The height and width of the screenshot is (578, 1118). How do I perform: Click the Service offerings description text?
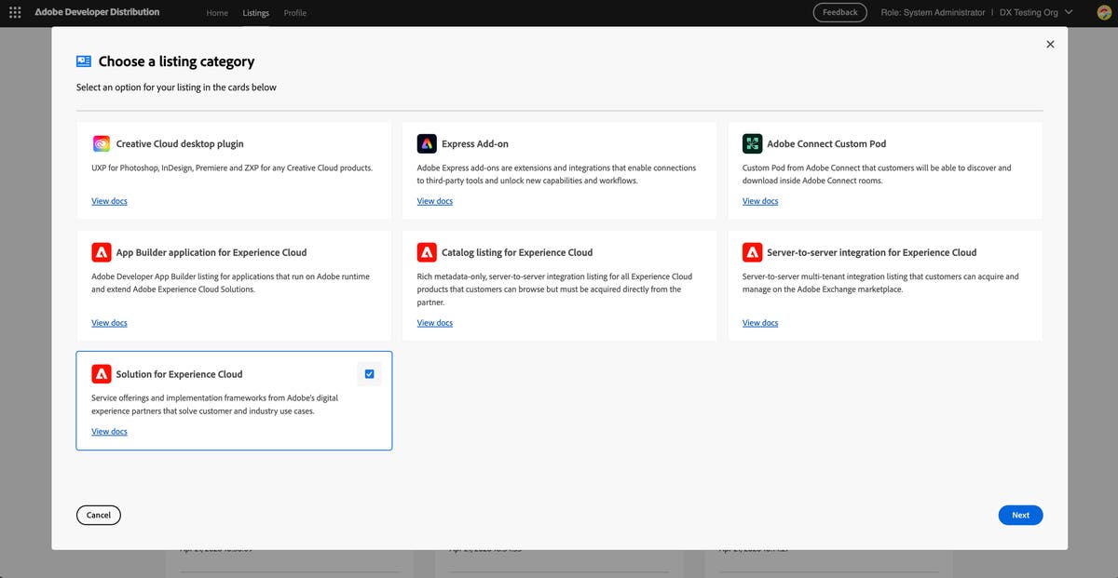click(x=214, y=404)
